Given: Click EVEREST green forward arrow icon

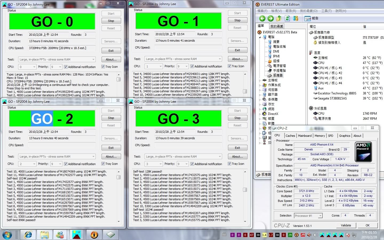Looking at the screenshot, I should 271,18.
